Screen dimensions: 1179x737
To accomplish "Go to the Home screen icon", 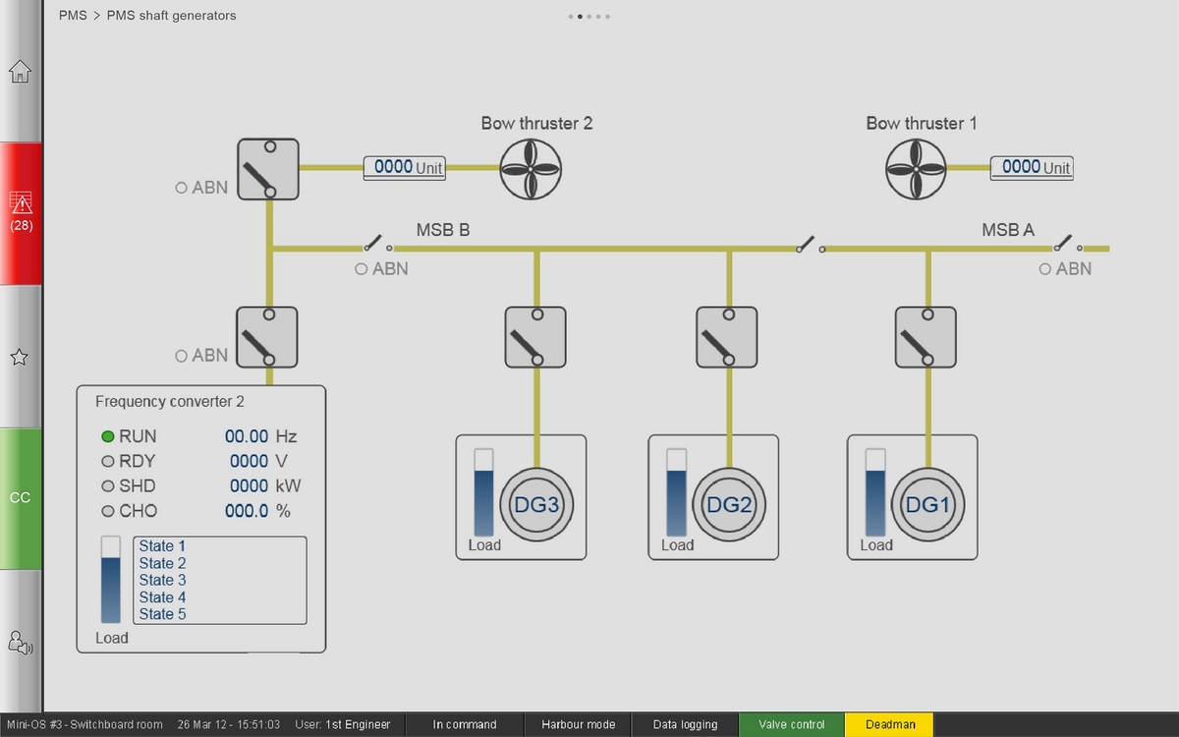I will [x=20, y=71].
